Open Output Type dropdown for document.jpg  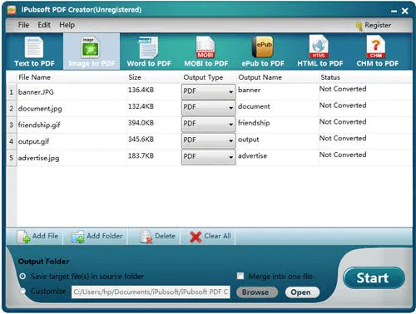point(208,107)
